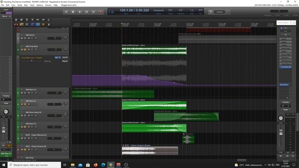Viewport: 299px width, 168px height.
Task: Toggle master FX power icon in mixer
Action: [x=281, y=28]
